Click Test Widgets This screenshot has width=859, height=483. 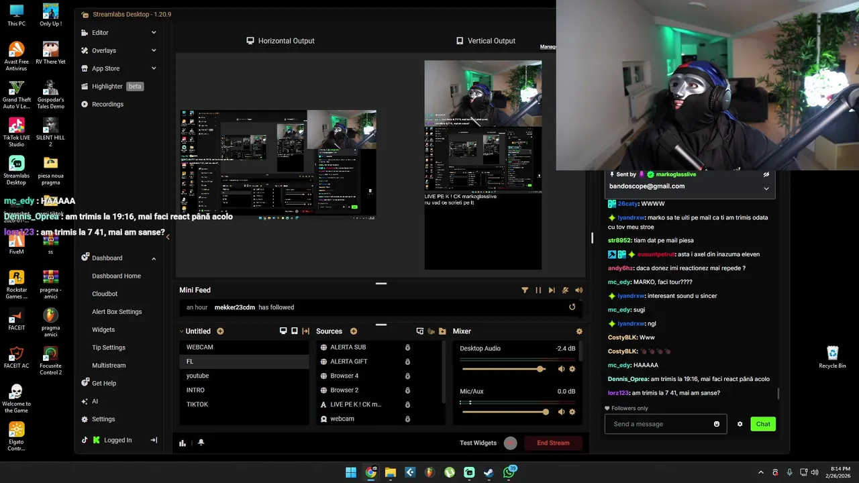click(x=478, y=443)
